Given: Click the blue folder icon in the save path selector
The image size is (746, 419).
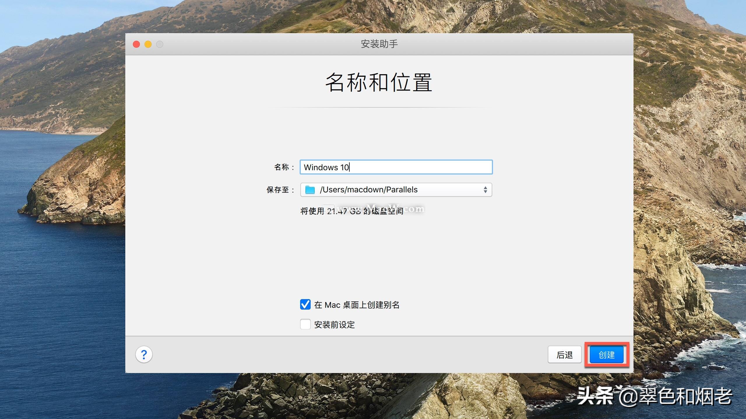Looking at the screenshot, I should [310, 189].
